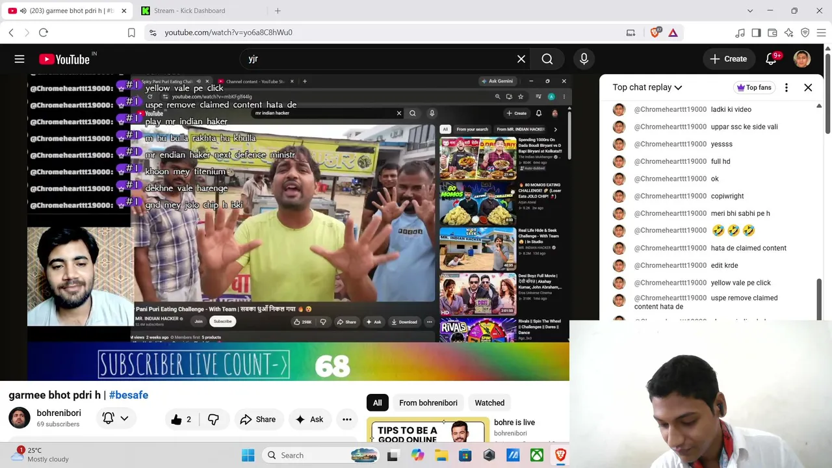The width and height of the screenshot is (832, 468).
Task: Open the TIPS TO BE A GOOD ONLINE thumbnail
Action: click(428, 431)
